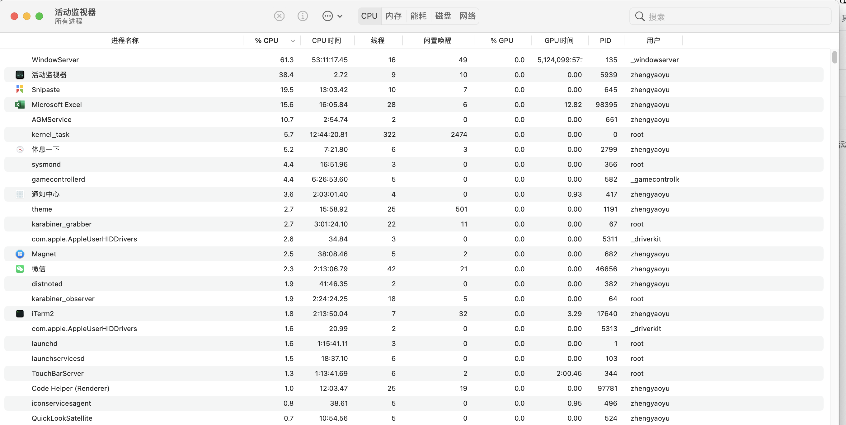Select the karabiner_observer process name
The width and height of the screenshot is (846, 425).
[x=63, y=299]
